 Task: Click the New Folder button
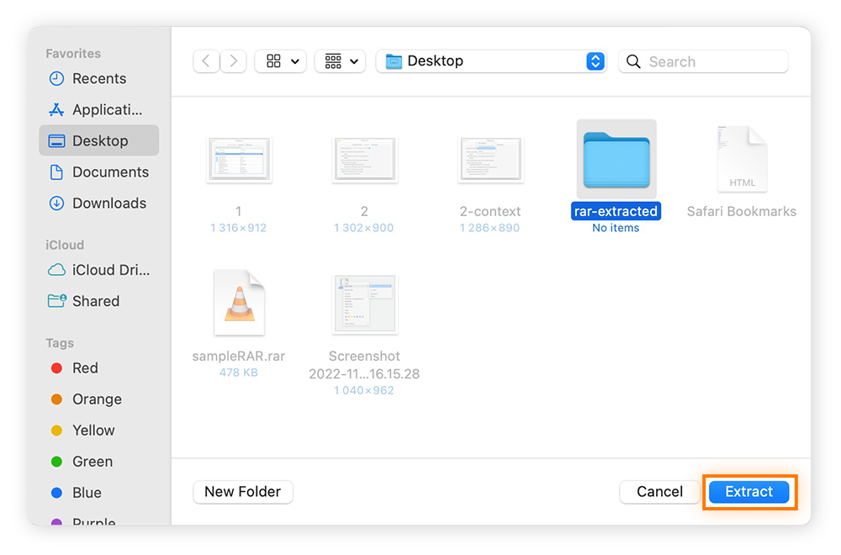(242, 492)
